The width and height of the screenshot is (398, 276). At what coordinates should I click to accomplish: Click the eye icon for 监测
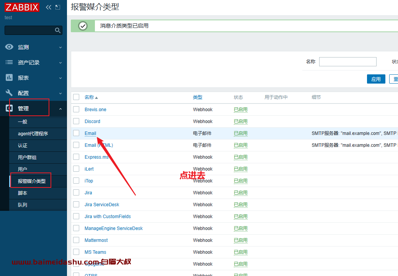tap(9, 47)
